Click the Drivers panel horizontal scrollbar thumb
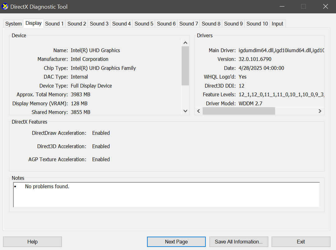336x250 pixels. point(239,111)
